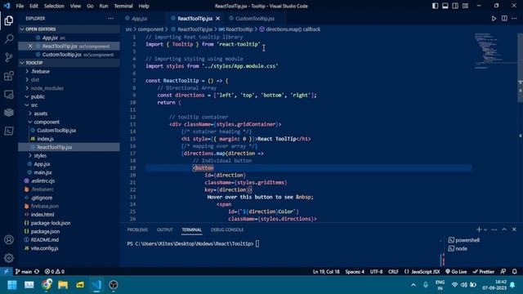The image size is (523, 294).
Task: Click the remote window status icon
Action: [6, 271]
